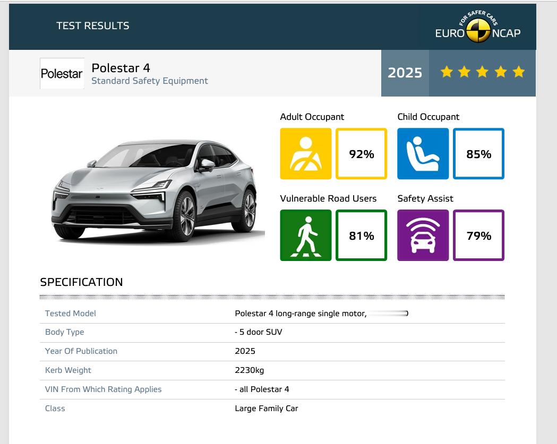Click the Tested Model row label
The width and height of the screenshot is (557, 444).
70,314
